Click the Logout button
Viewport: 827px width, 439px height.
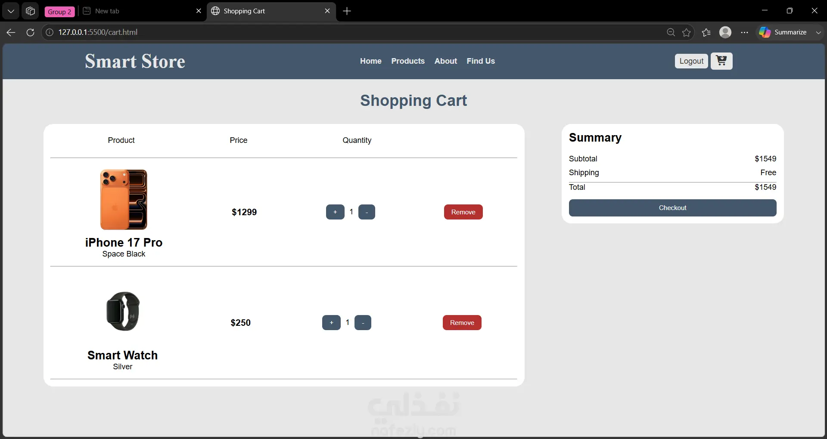pos(691,61)
